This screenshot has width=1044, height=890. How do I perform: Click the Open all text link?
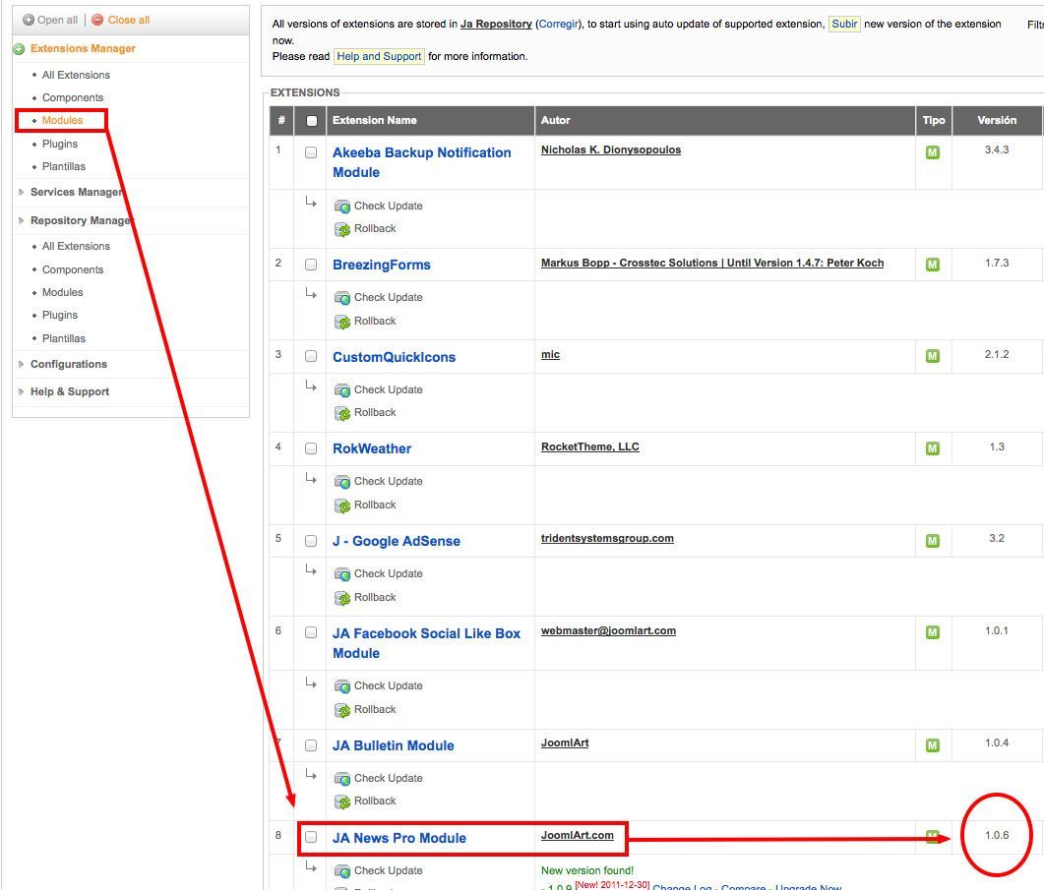pos(57,20)
